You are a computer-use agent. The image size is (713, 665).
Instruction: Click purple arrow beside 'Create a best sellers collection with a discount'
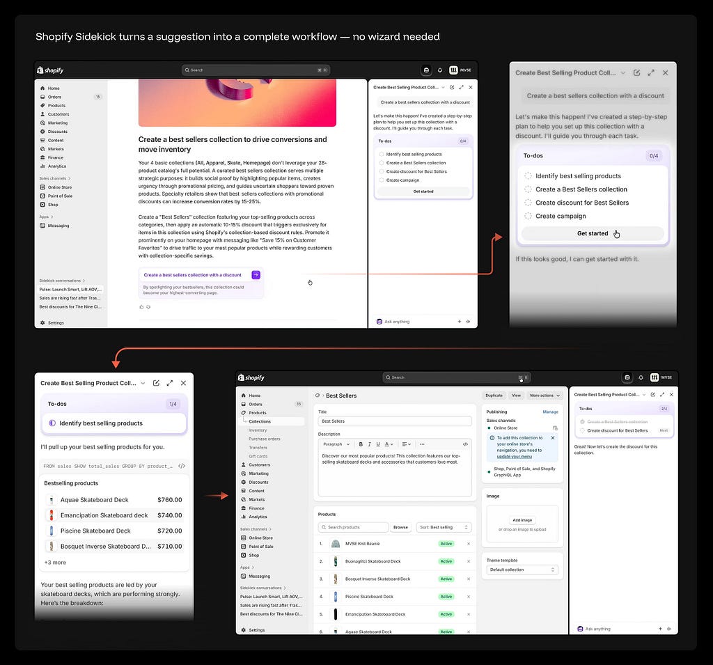click(x=256, y=275)
